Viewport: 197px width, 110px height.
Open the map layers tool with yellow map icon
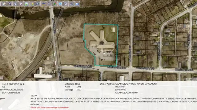point(4,4)
